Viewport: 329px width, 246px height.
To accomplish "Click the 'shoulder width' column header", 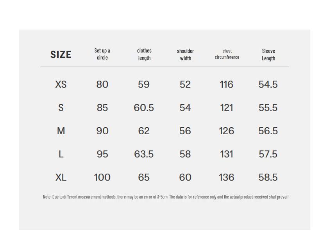I will click(186, 54).
